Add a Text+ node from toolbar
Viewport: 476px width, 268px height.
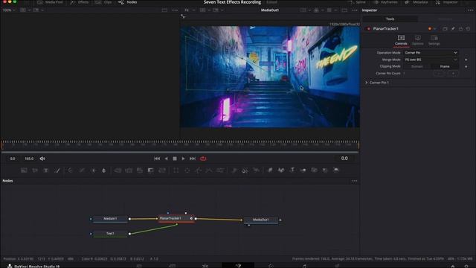[x=46, y=170]
